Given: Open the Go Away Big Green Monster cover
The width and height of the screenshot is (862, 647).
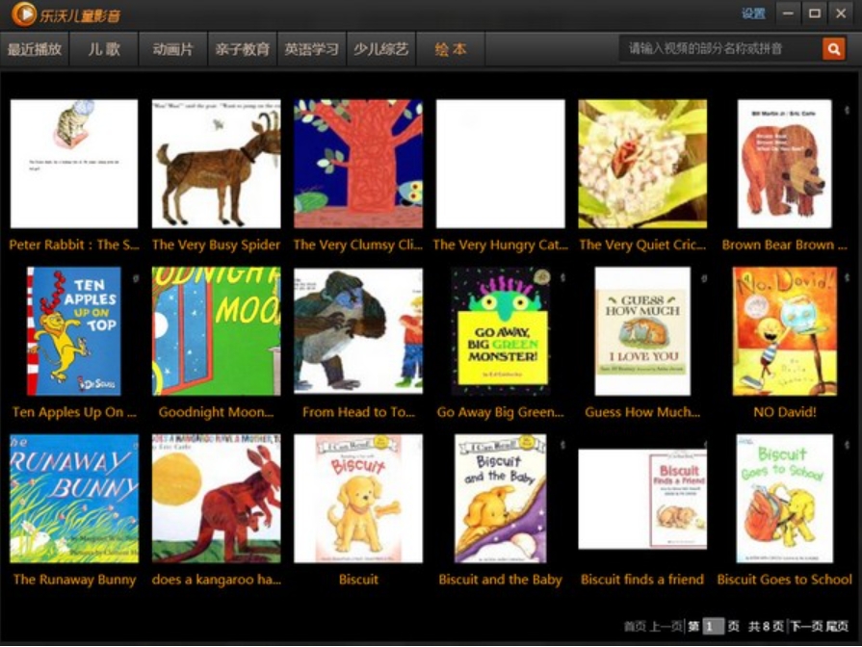Looking at the screenshot, I should click(x=500, y=331).
